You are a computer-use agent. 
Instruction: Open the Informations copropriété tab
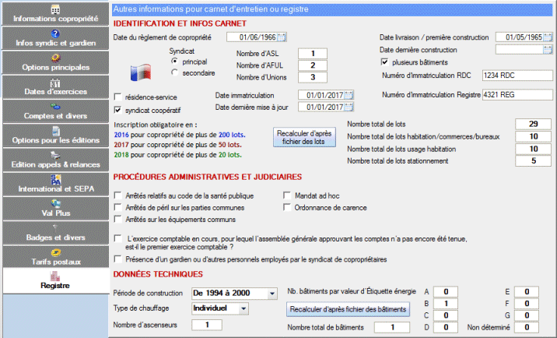pyautogui.click(x=56, y=13)
